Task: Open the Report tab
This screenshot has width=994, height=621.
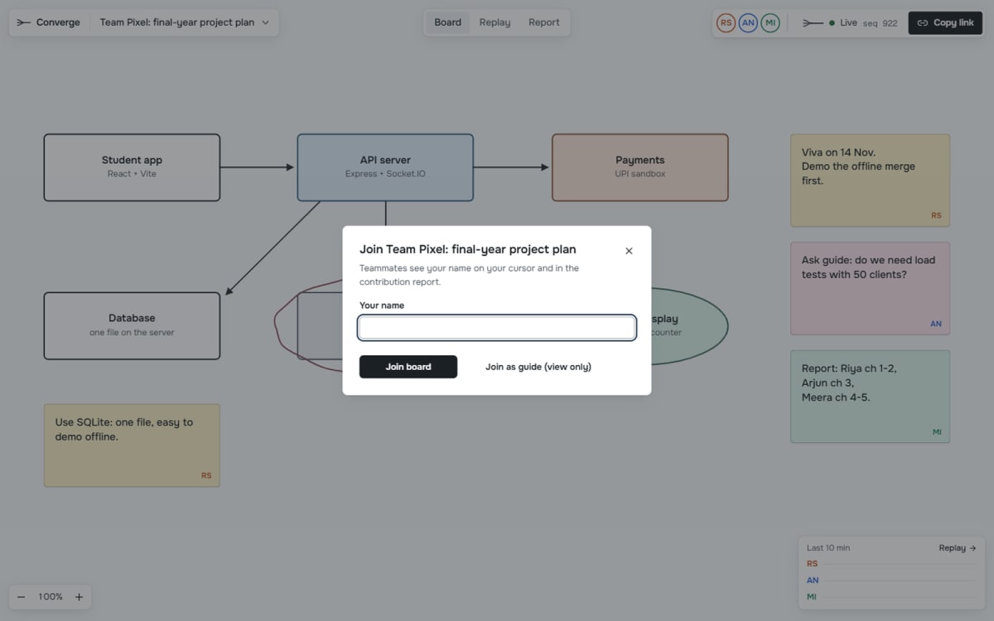Action: (x=544, y=22)
